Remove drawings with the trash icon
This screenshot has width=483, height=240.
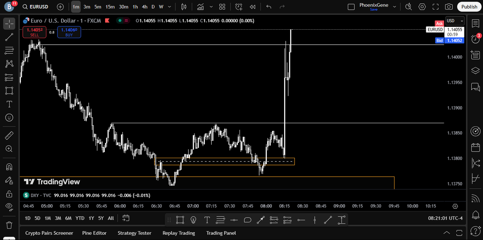click(9, 224)
